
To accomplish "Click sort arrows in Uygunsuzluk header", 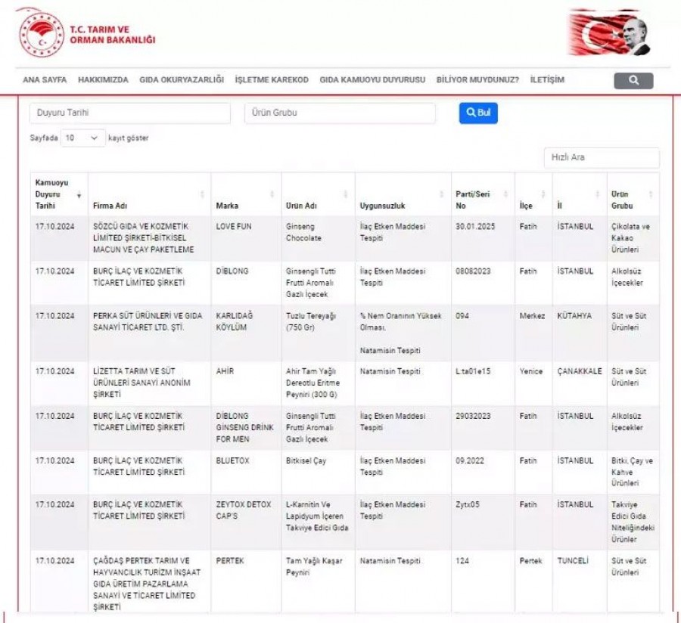I will point(442,194).
